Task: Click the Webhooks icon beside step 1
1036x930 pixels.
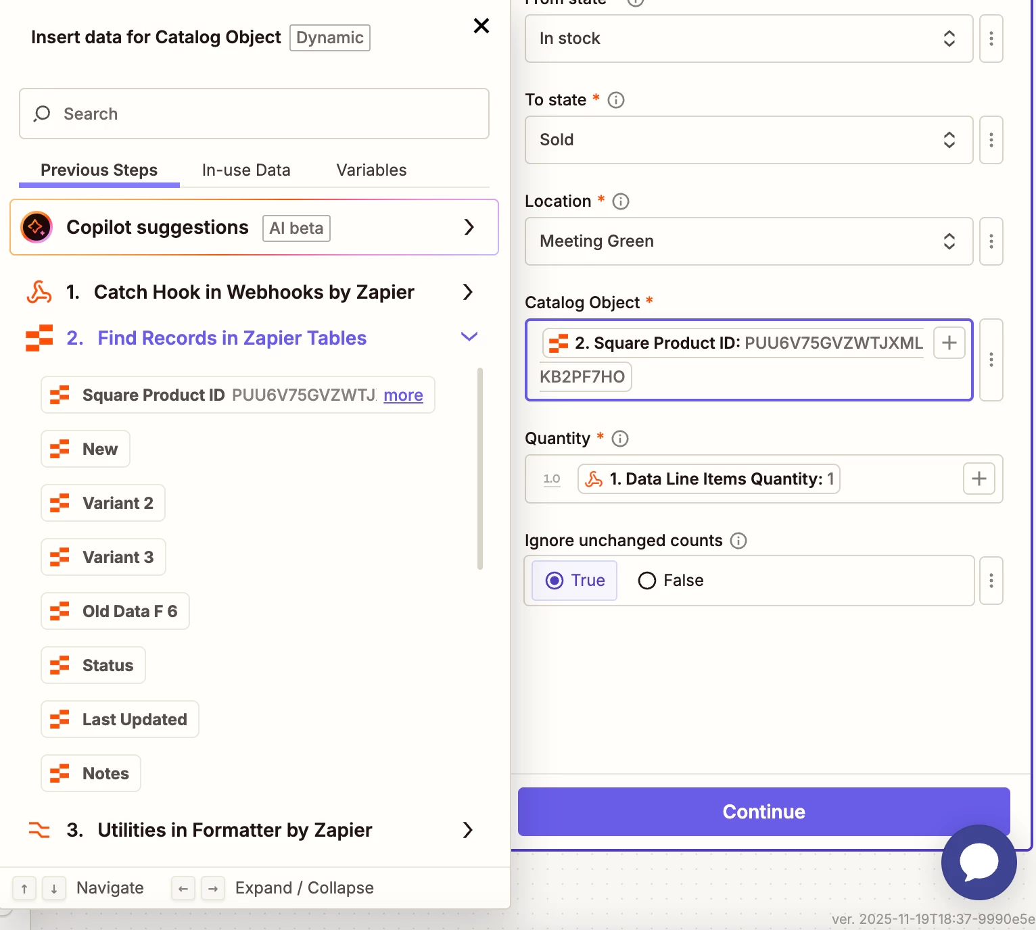Action: tap(39, 292)
